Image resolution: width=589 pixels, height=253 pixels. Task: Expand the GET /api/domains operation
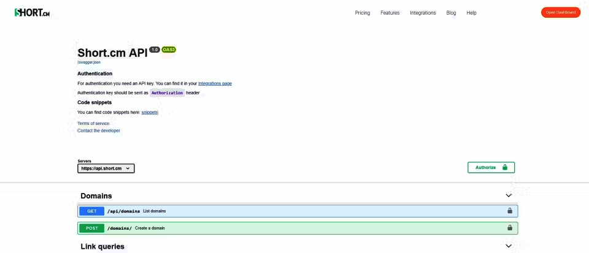tap(298, 211)
